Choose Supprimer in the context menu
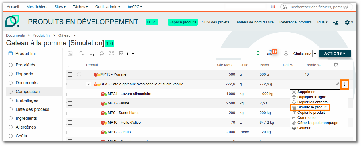 (x=306, y=92)
